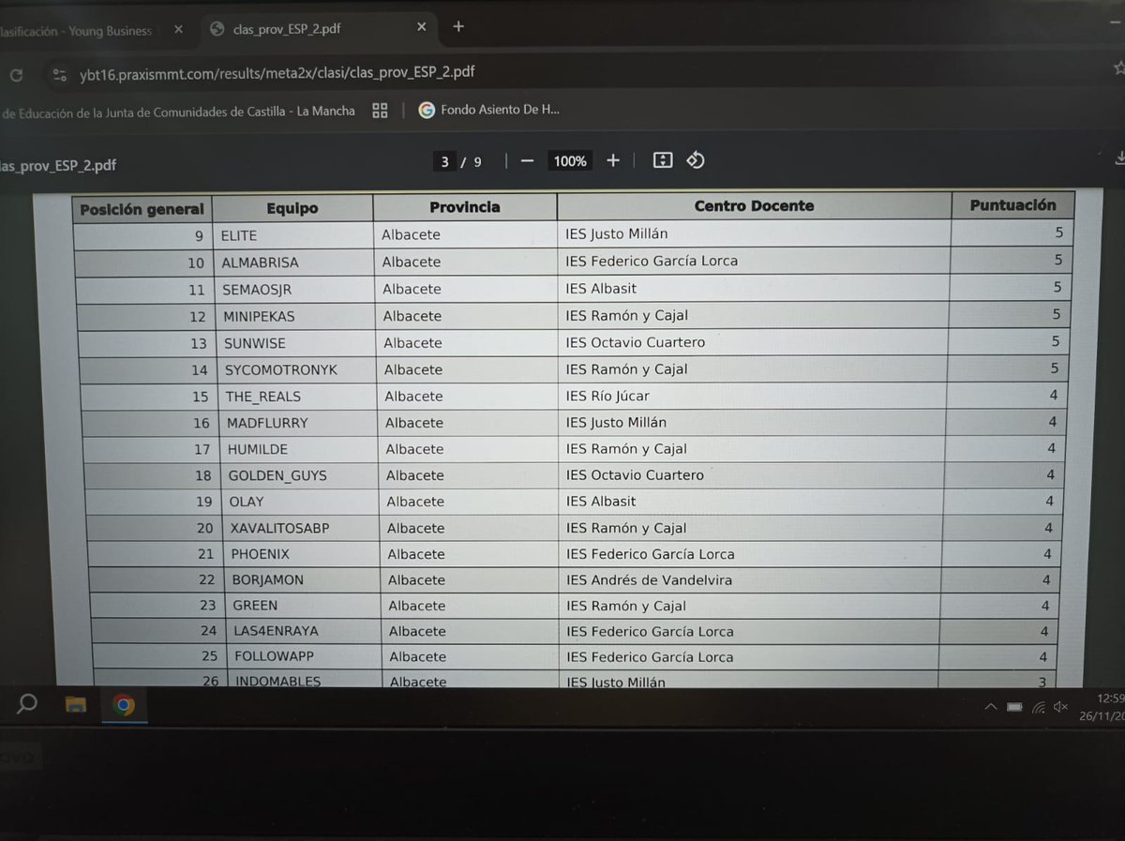The height and width of the screenshot is (841, 1125).
Task: Open site information icon in address bar
Action: (59, 74)
